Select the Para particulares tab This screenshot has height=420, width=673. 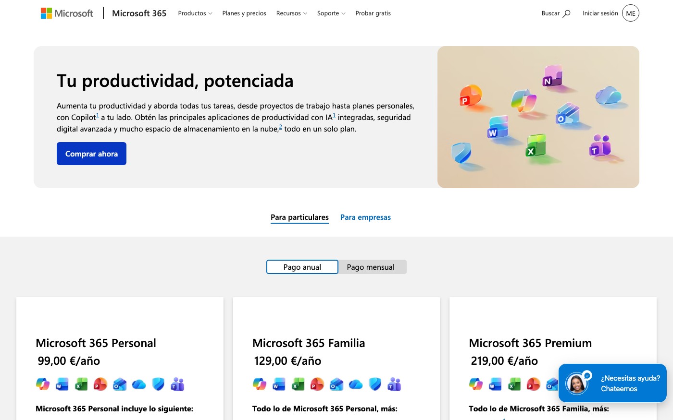point(299,217)
